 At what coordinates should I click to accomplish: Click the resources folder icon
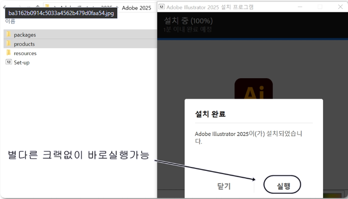(x=8, y=53)
